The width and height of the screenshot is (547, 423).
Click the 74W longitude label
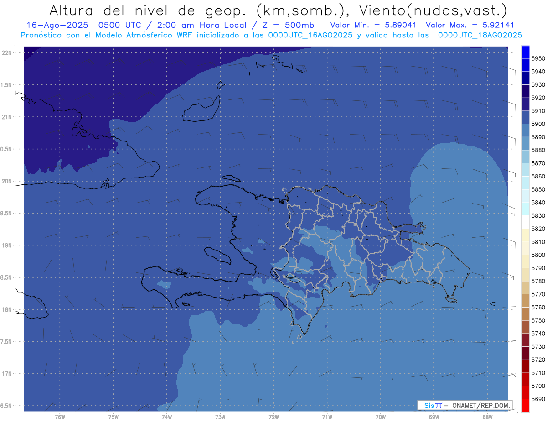(x=166, y=417)
